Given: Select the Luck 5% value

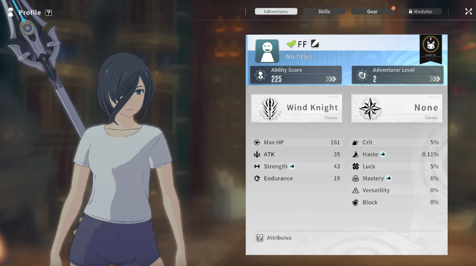Looking at the screenshot, I should click(x=434, y=166).
